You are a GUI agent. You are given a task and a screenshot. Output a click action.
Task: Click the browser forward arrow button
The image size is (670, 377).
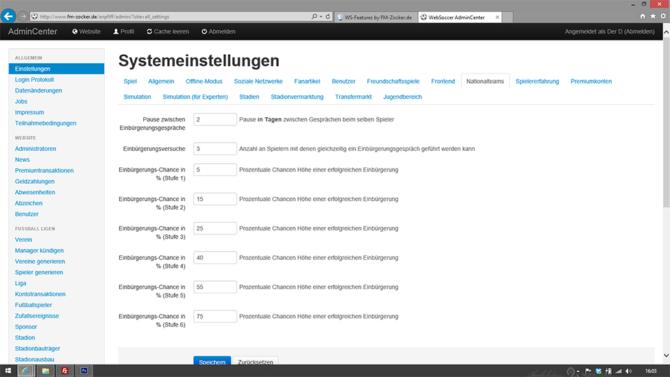[x=24, y=16]
